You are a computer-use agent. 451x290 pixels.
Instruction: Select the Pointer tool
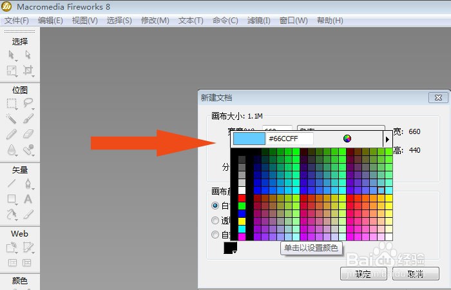point(12,55)
